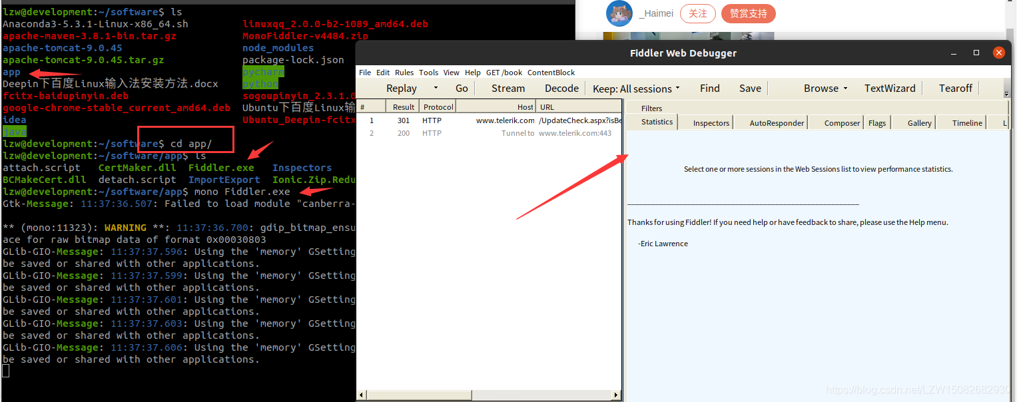The width and height of the screenshot is (1017, 402).
Task: Open the Tools menu
Action: click(x=428, y=73)
